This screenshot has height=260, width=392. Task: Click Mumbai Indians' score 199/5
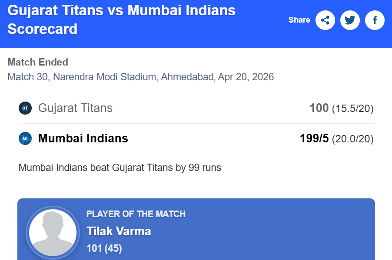[314, 138]
